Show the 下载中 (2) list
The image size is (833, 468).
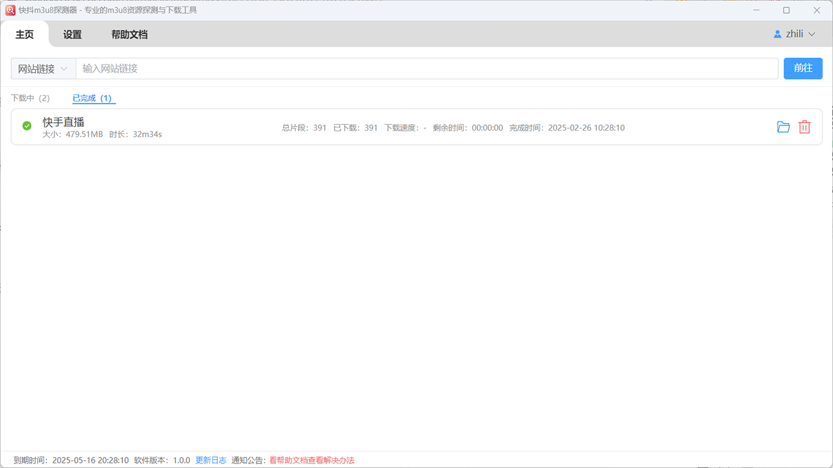point(31,98)
